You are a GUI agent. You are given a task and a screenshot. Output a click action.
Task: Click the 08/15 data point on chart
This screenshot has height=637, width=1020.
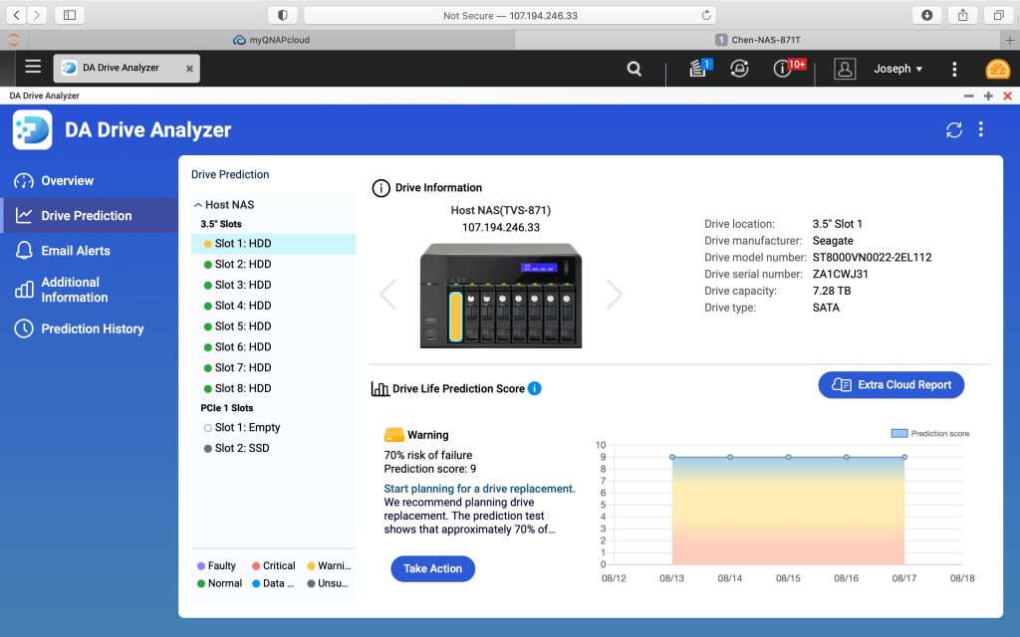click(x=789, y=457)
